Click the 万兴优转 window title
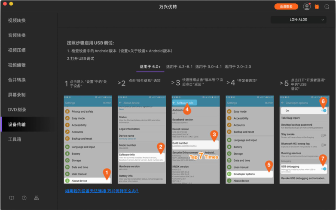The width and height of the screenshot is (336, 210). point(168,7)
